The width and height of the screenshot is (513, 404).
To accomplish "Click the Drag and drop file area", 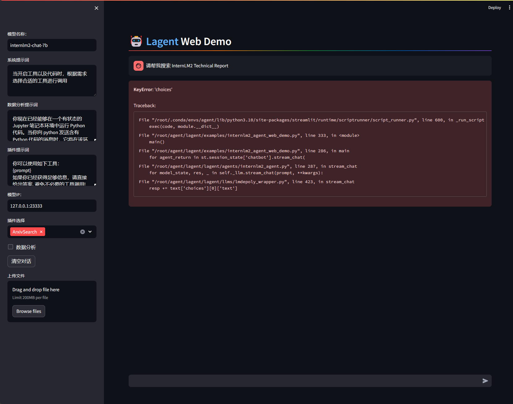I will [x=52, y=301].
